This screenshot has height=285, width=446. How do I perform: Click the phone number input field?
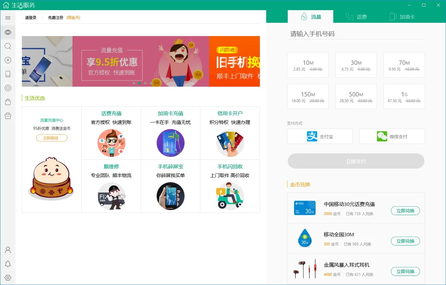356,34
